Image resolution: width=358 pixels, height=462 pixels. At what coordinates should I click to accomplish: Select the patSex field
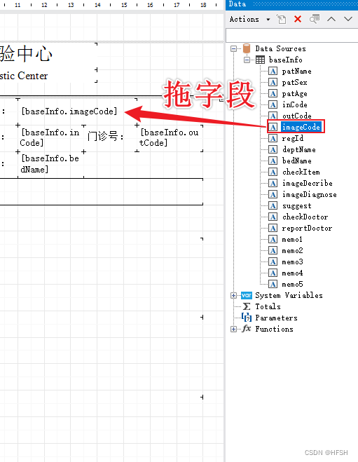coord(294,83)
